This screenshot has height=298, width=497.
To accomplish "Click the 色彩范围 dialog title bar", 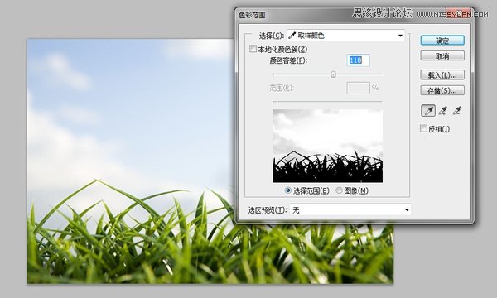I will (x=355, y=15).
